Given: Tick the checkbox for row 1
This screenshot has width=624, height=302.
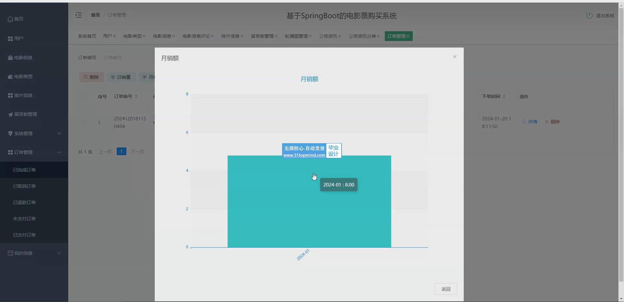Looking at the screenshot, I should pyautogui.click(x=84, y=123).
